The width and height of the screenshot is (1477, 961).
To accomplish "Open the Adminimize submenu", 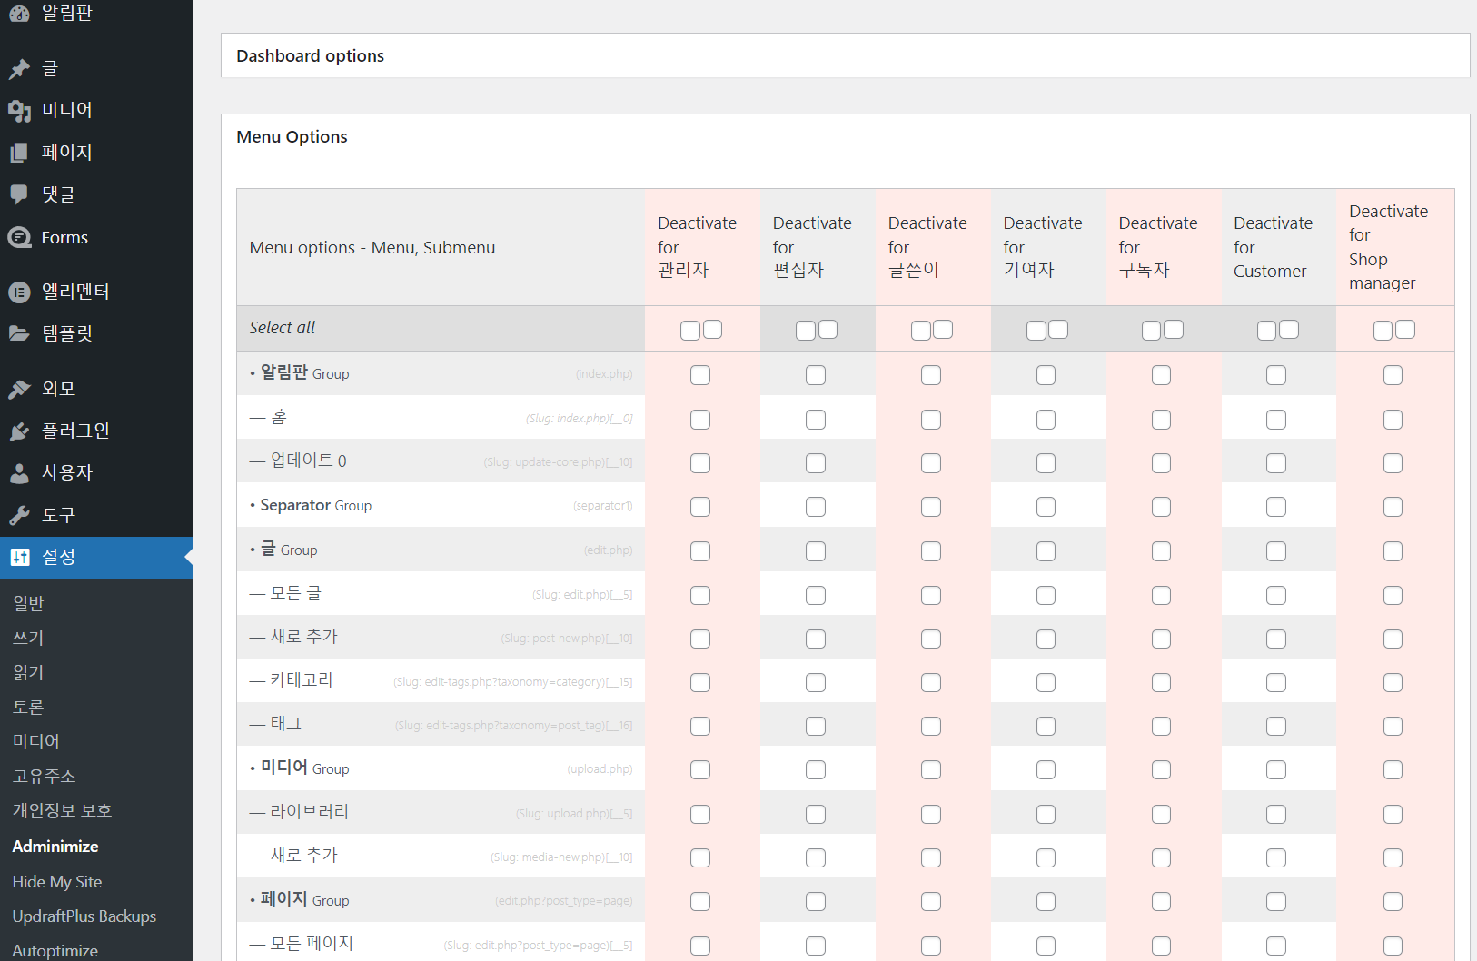I will point(55,846).
